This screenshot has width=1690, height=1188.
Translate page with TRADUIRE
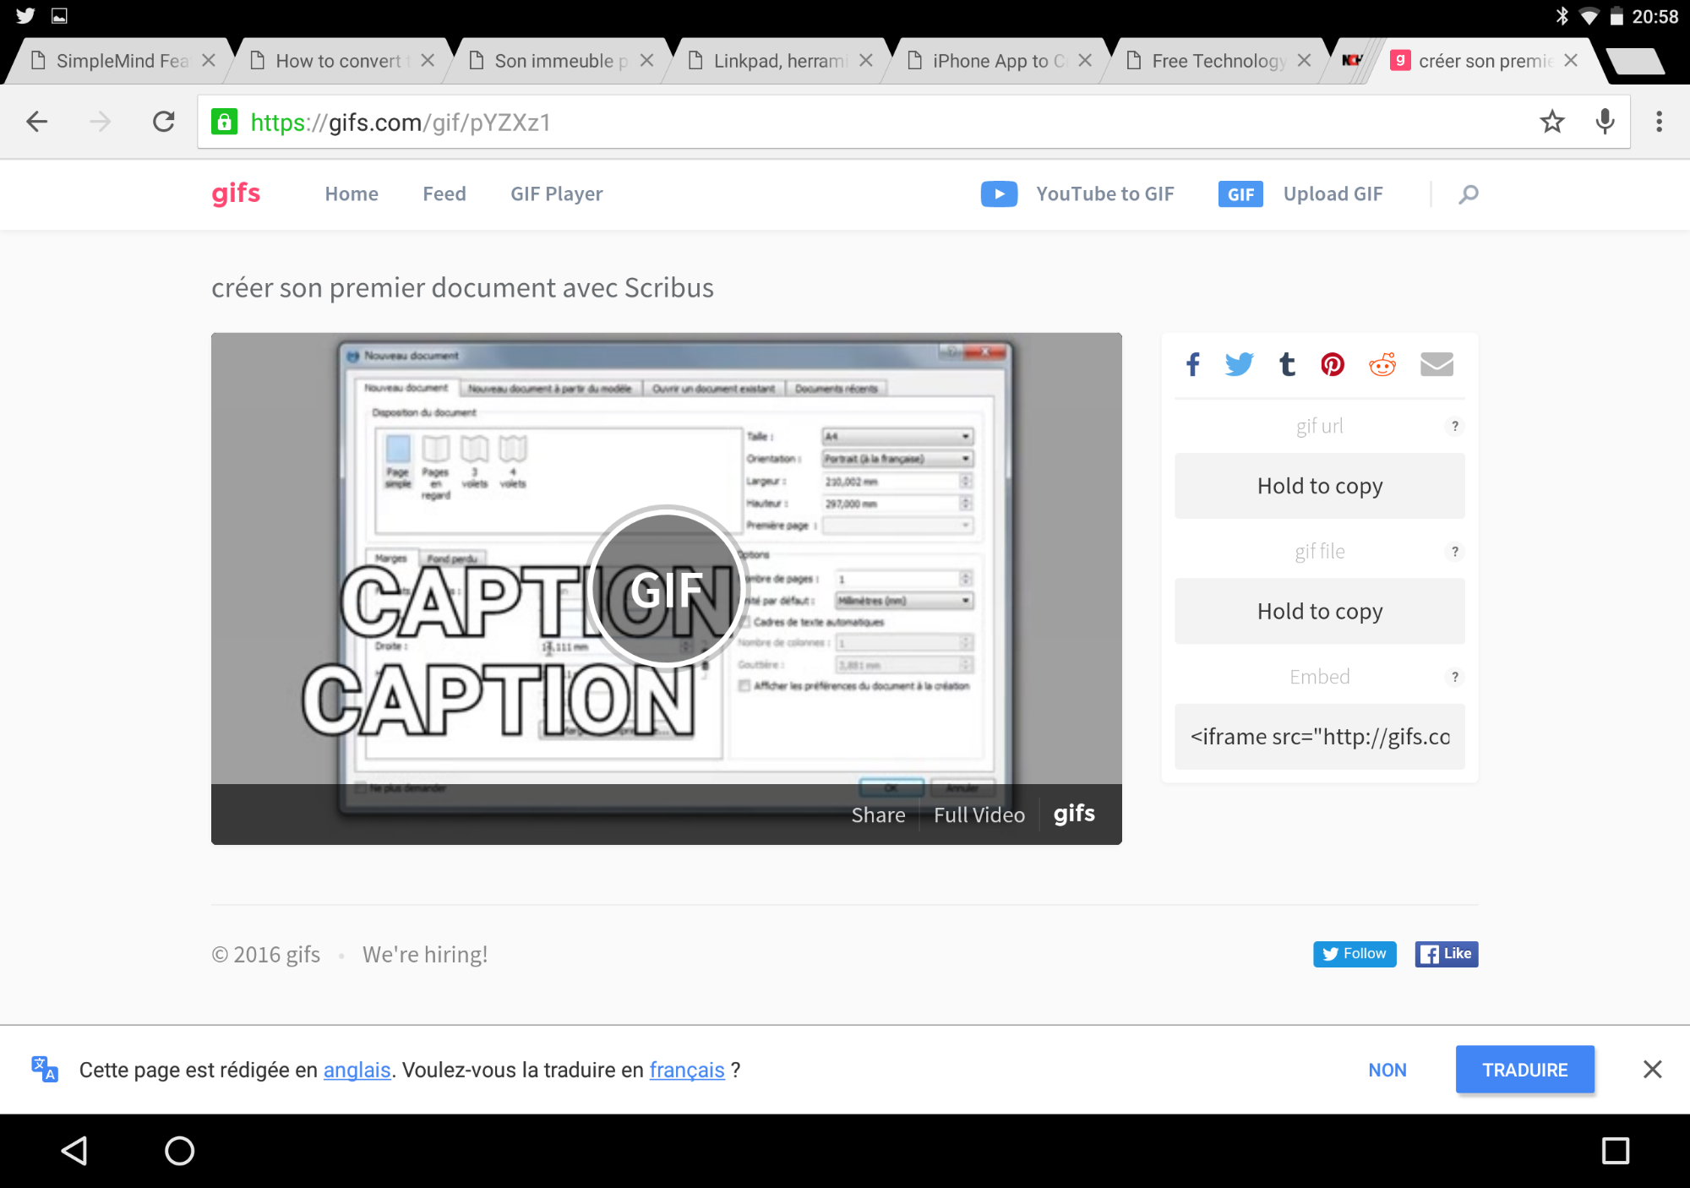[x=1525, y=1070]
